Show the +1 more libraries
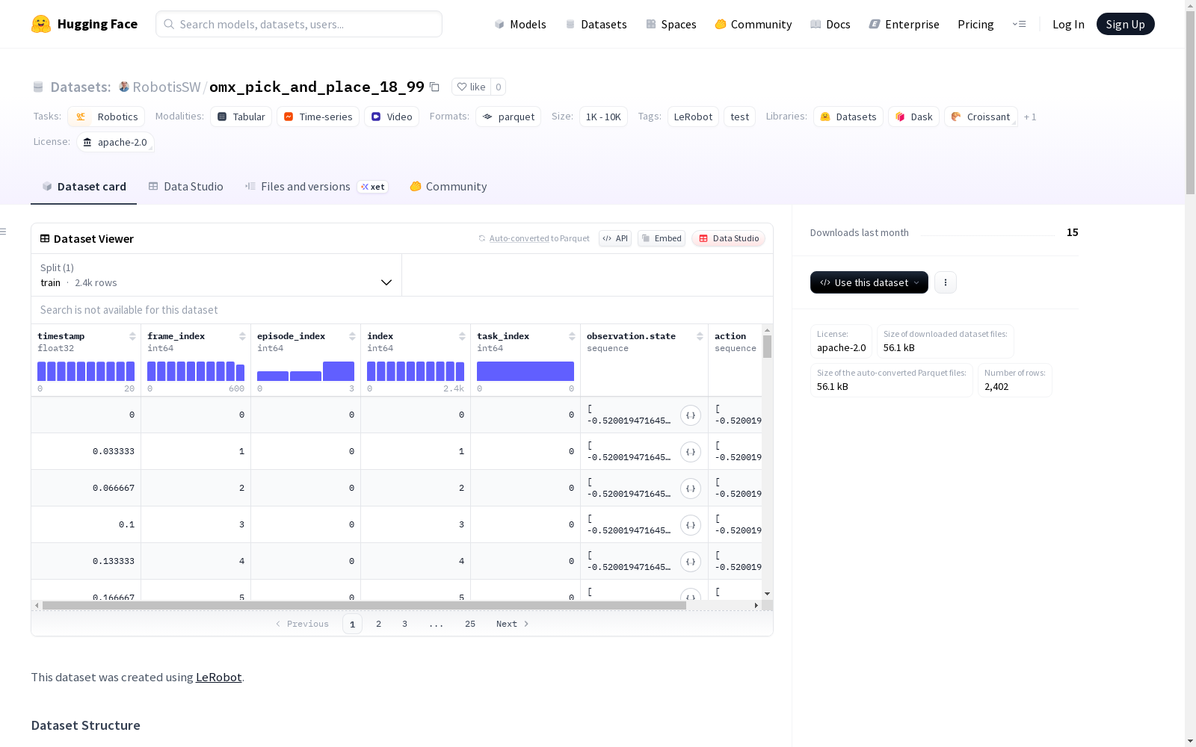1196x747 pixels. point(1030,117)
